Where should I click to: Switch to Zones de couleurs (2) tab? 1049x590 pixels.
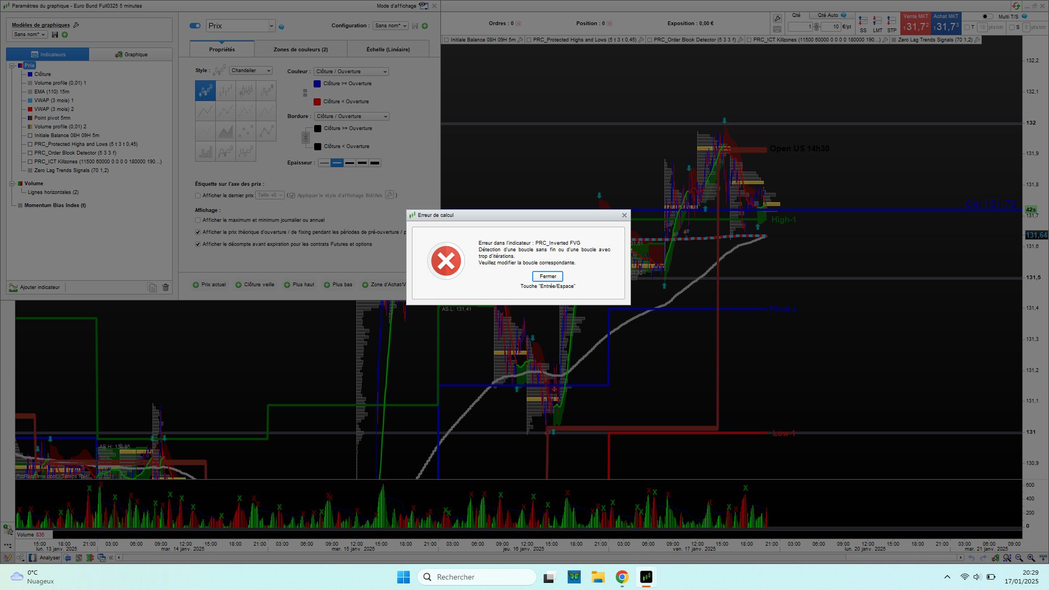[300, 50]
